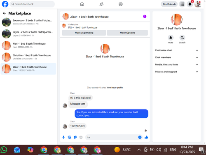Expand the Customise chat section
The width and height of the screenshot is (206, 155).
point(176,50)
